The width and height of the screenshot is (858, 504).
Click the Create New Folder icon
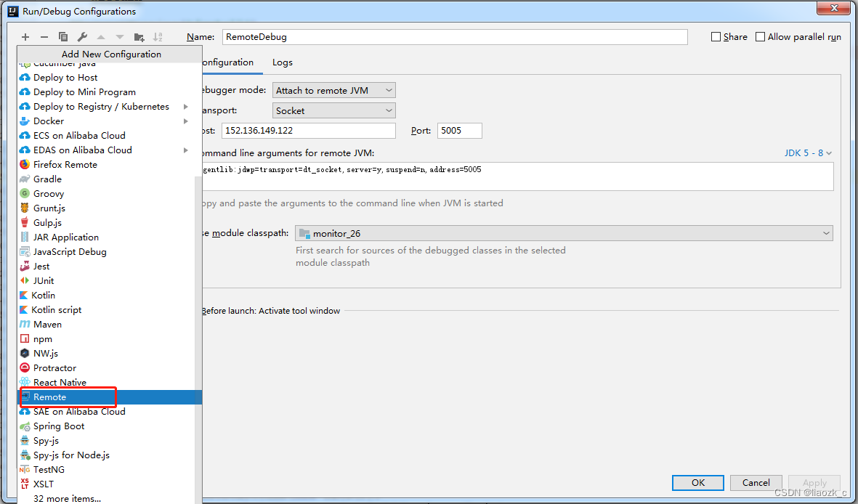tap(139, 37)
